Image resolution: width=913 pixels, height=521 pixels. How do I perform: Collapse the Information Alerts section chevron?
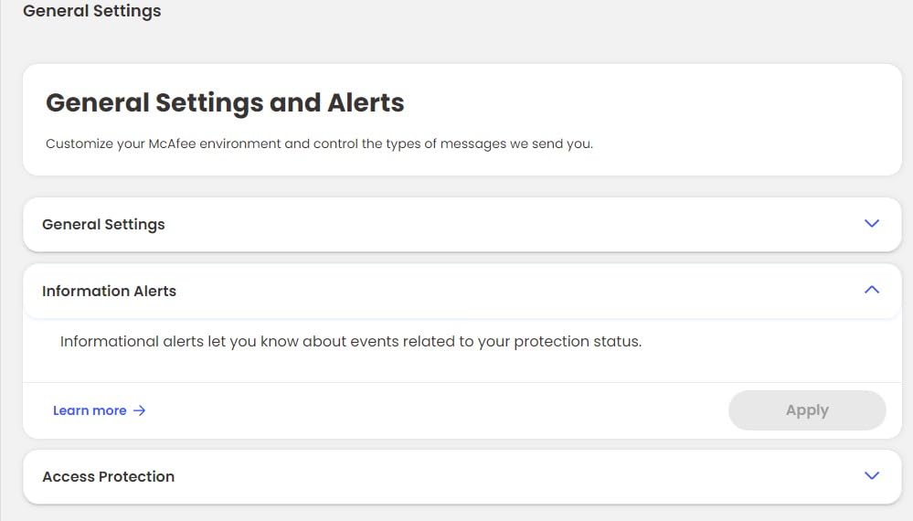(871, 291)
